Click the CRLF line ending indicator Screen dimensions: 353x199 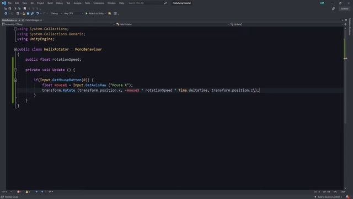(343, 192)
